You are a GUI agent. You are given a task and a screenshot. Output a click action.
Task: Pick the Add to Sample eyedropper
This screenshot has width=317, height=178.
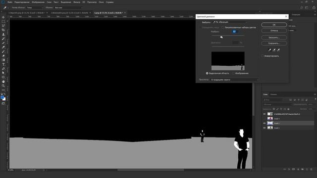pos(274,50)
